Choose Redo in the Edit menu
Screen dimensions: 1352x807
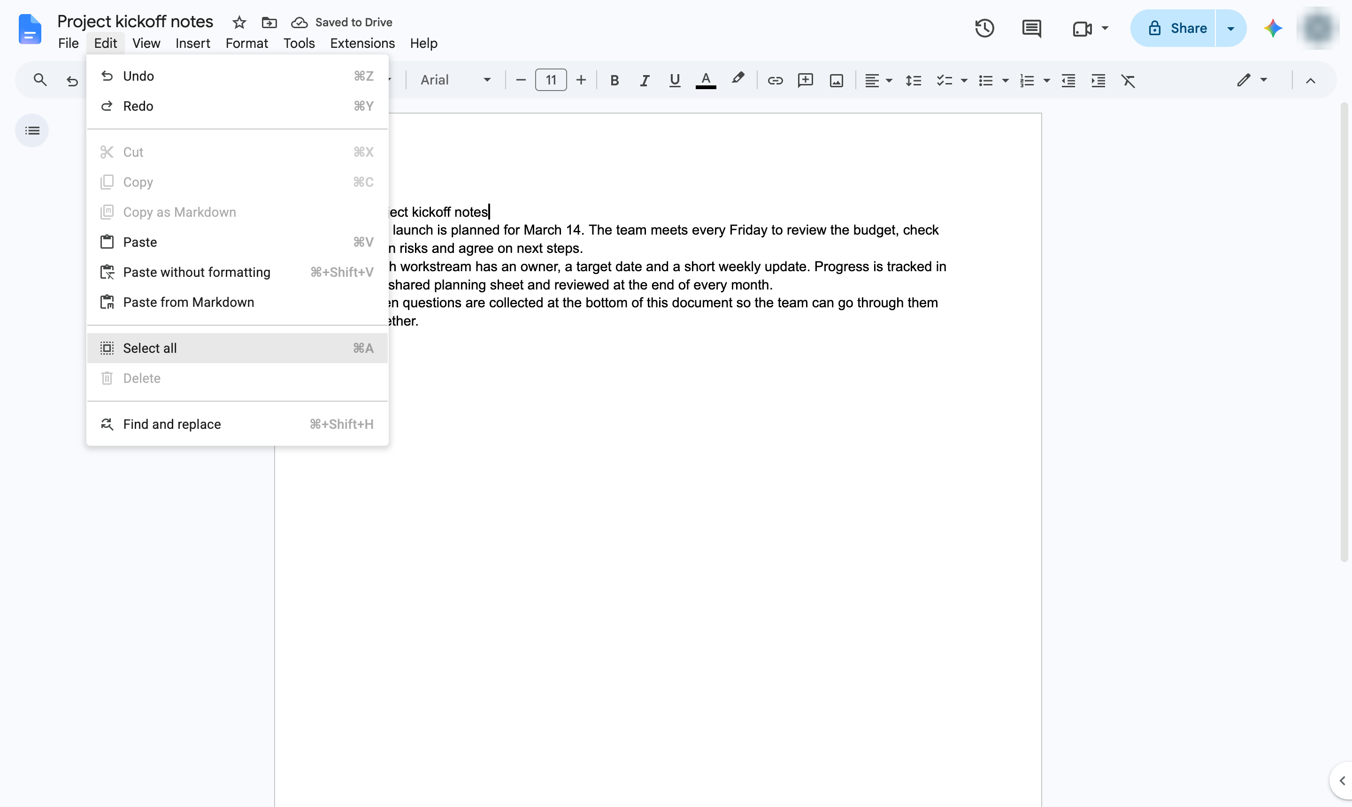(x=237, y=106)
